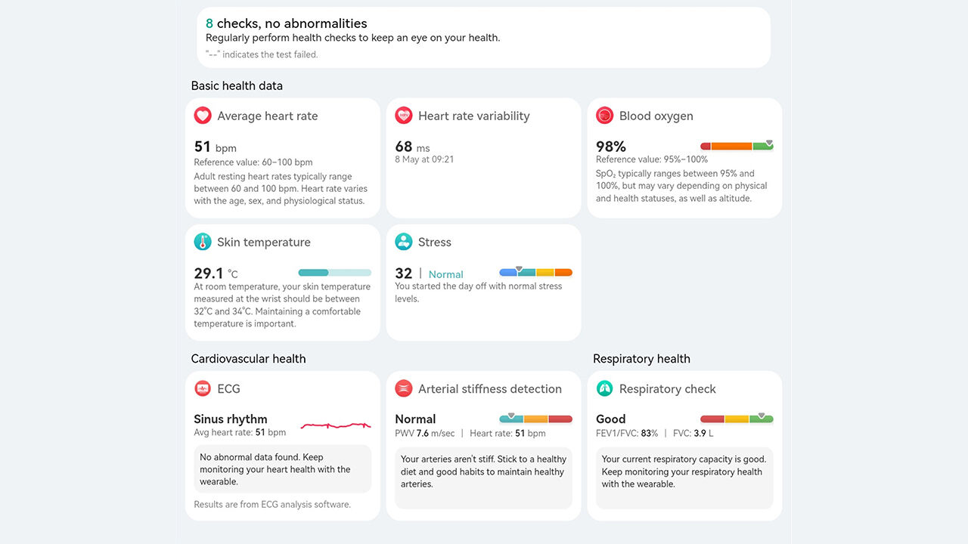Click the red ECG waveform thumbnail

pos(336,426)
